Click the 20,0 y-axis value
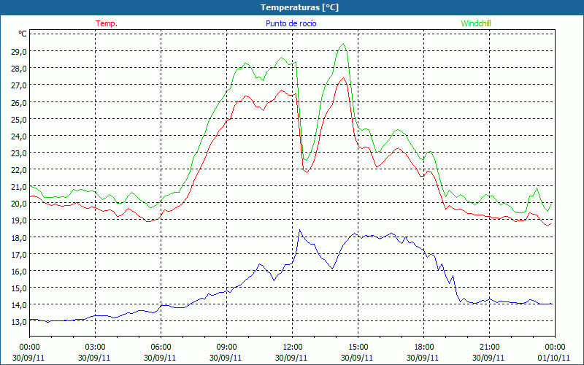584x365 pixels. tap(19, 204)
